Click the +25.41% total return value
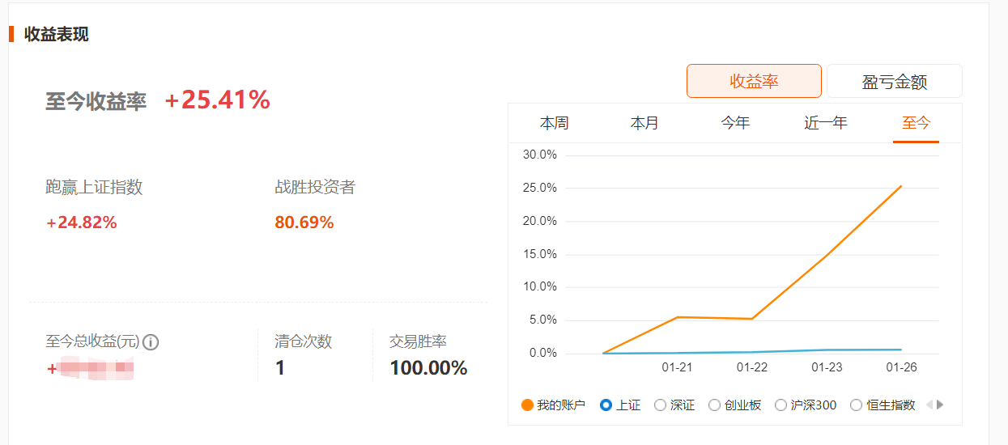 coord(217,100)
